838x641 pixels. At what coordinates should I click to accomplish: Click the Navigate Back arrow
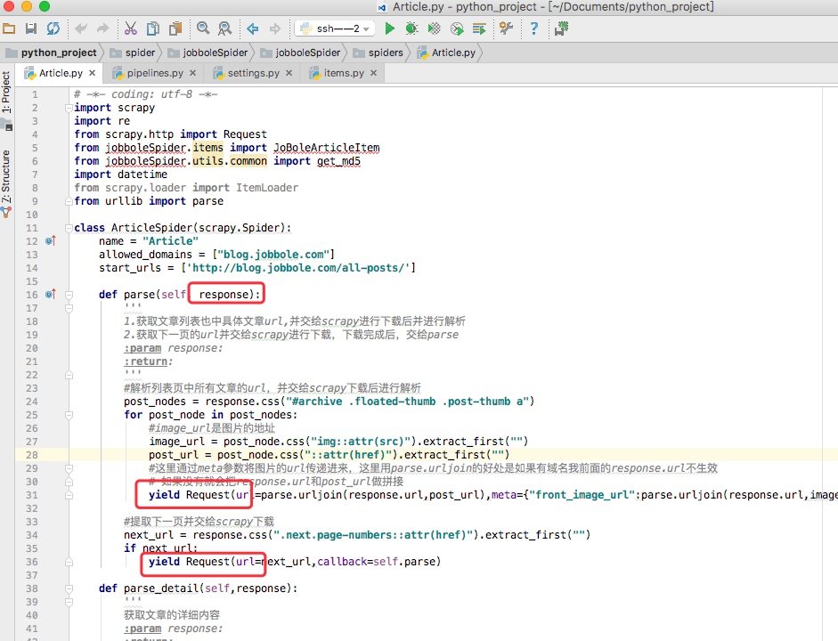coord(253,28)
